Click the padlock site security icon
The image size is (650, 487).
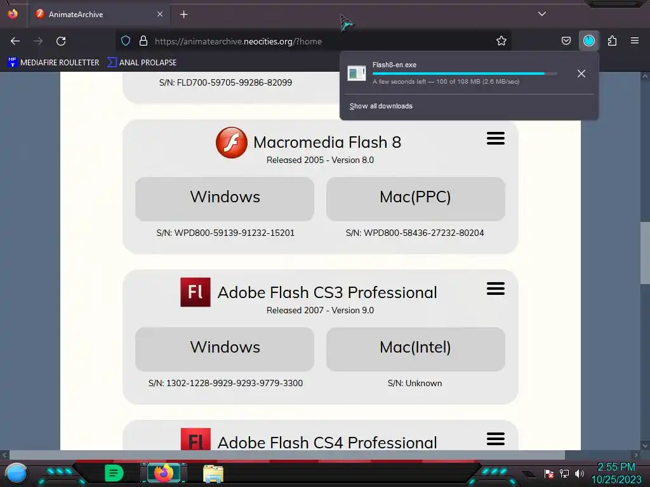click(x=143, y=41)
